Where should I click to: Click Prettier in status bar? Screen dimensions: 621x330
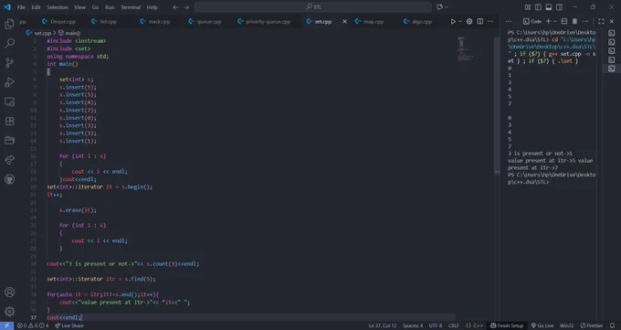click(592, 325)
